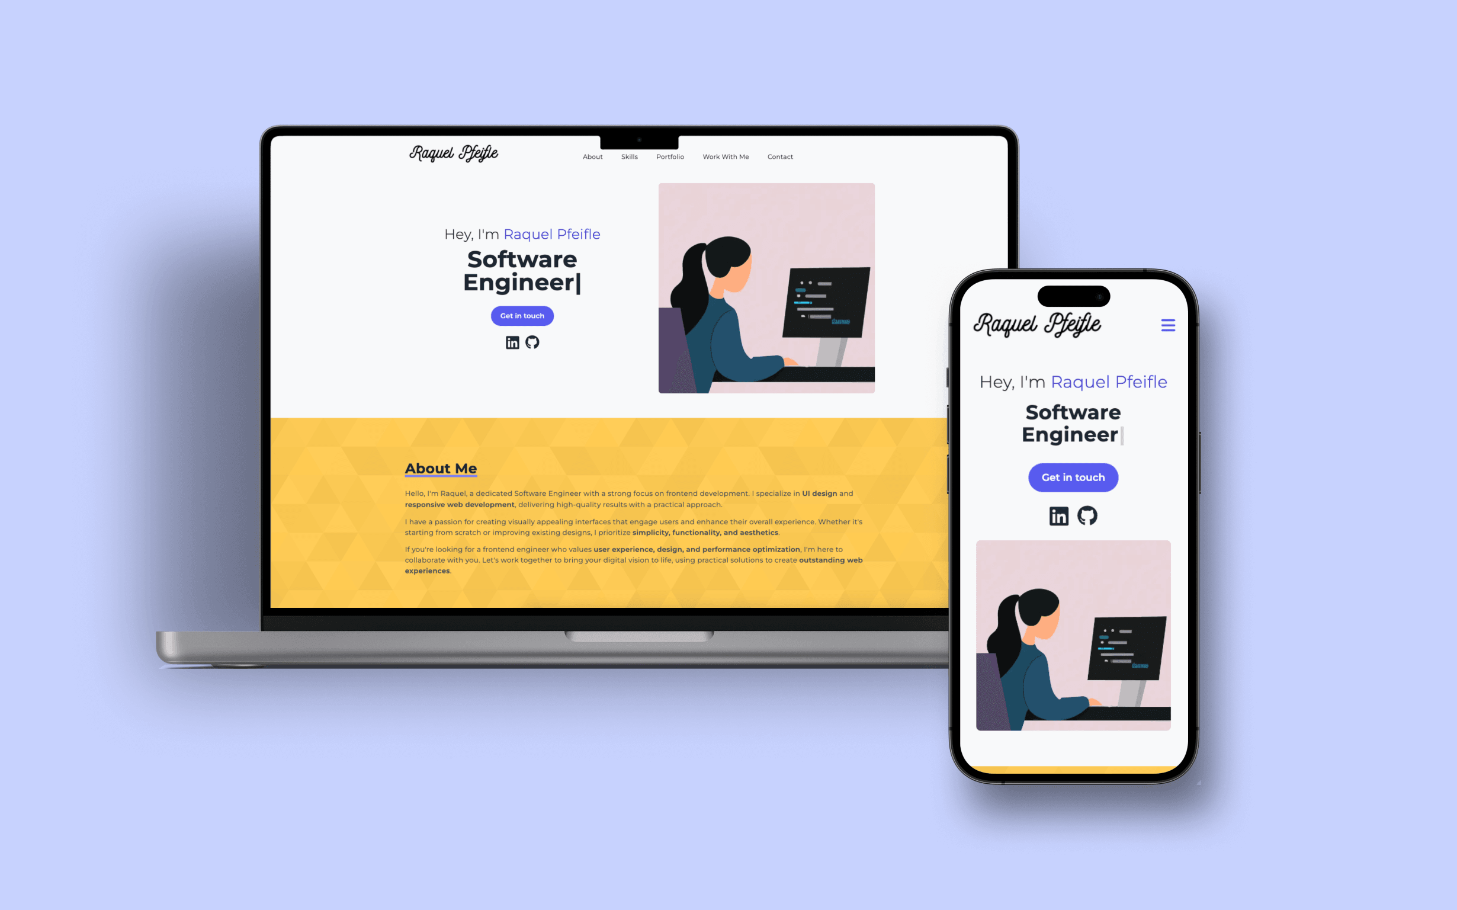Click the Portfolio navigation tab
The height and width of the screenshot is (910, 1457).
tap(670, 156)
